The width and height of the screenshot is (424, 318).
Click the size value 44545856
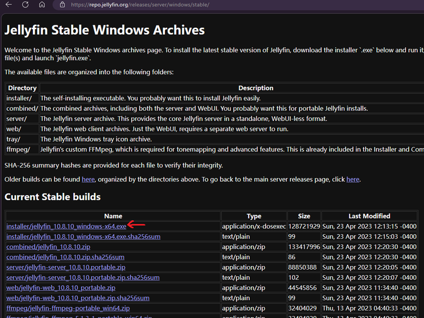point(302,288)
